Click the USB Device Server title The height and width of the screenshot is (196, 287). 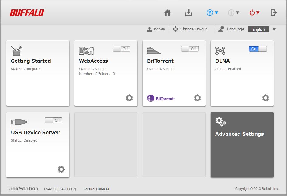[x=35, y=132]
